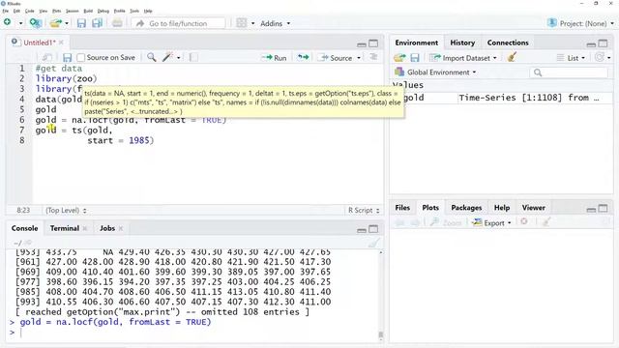619x348 pixels.
Task: Save the script from the editor toolbar
Action: click(67, 58)
